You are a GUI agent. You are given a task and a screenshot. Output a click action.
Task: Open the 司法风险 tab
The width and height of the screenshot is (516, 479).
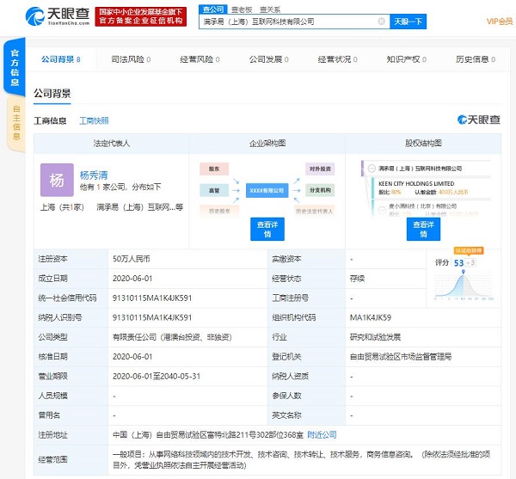point(131,59)
